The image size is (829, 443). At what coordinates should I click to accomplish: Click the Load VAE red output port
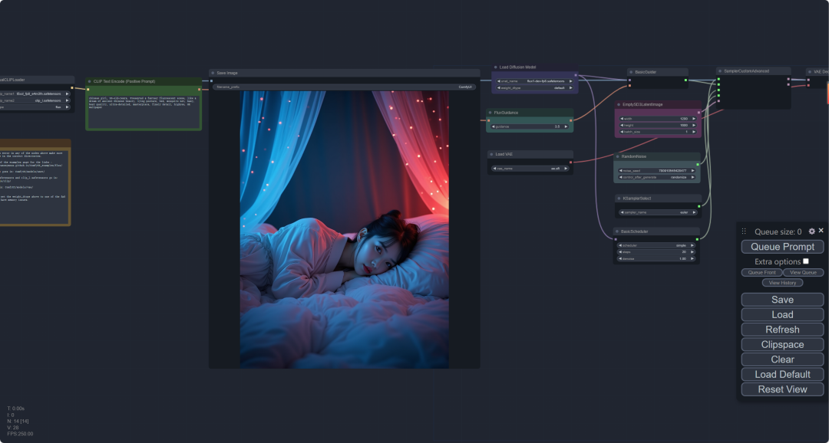[x=570, y=162]
